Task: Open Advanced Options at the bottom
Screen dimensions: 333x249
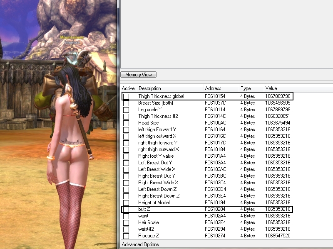Action: pos(140,244)
